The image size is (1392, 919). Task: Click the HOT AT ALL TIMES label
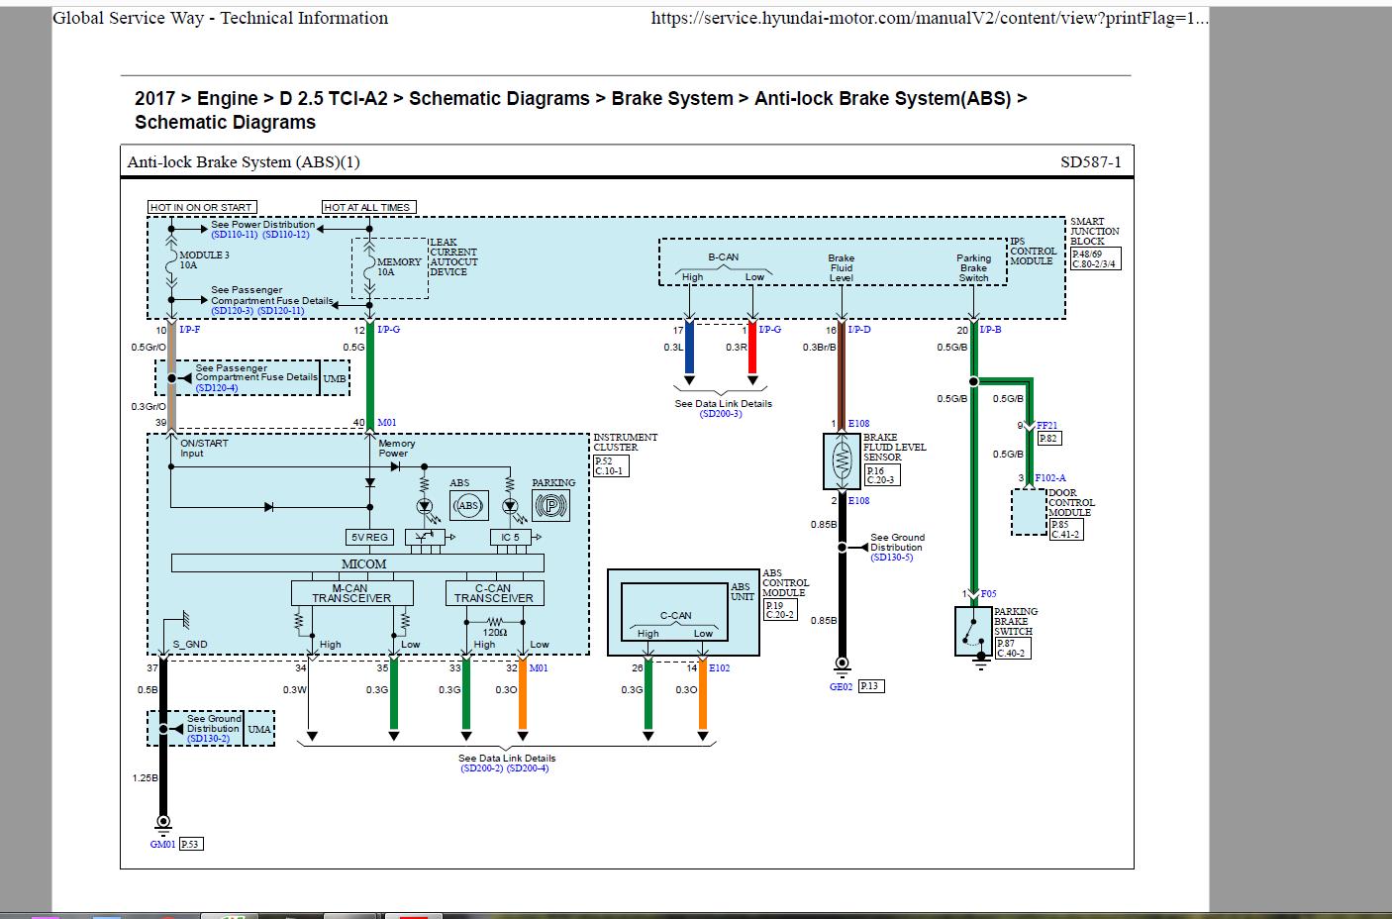tap(368, 207)
